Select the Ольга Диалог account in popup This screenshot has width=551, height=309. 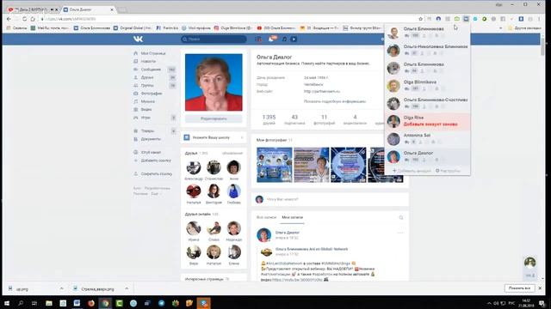point(427,156)
